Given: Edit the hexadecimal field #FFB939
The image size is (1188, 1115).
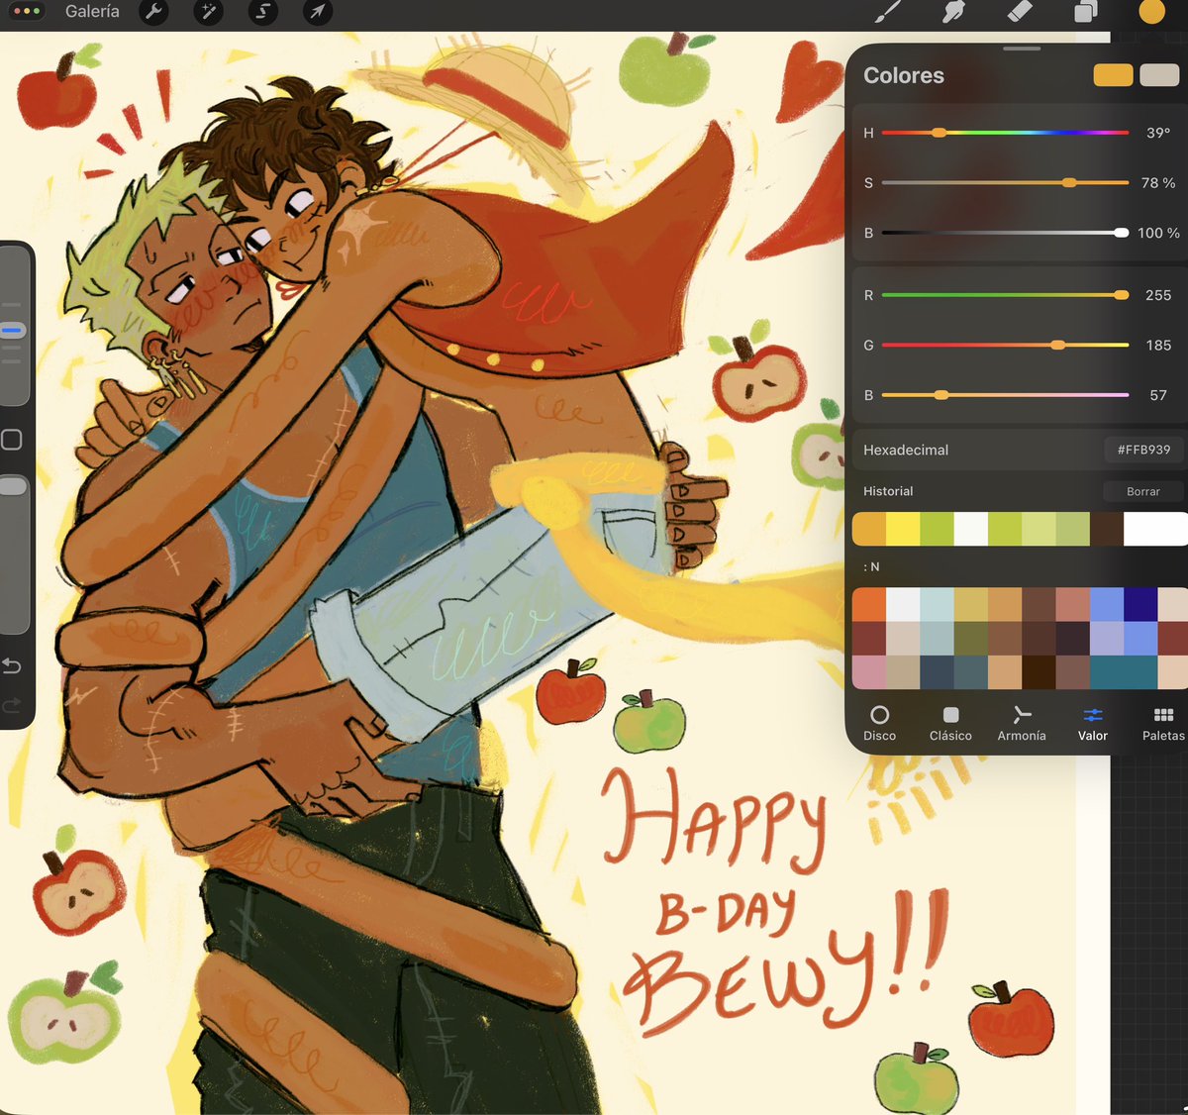Looking at the screenshot, I should [x=1143, y=450].
